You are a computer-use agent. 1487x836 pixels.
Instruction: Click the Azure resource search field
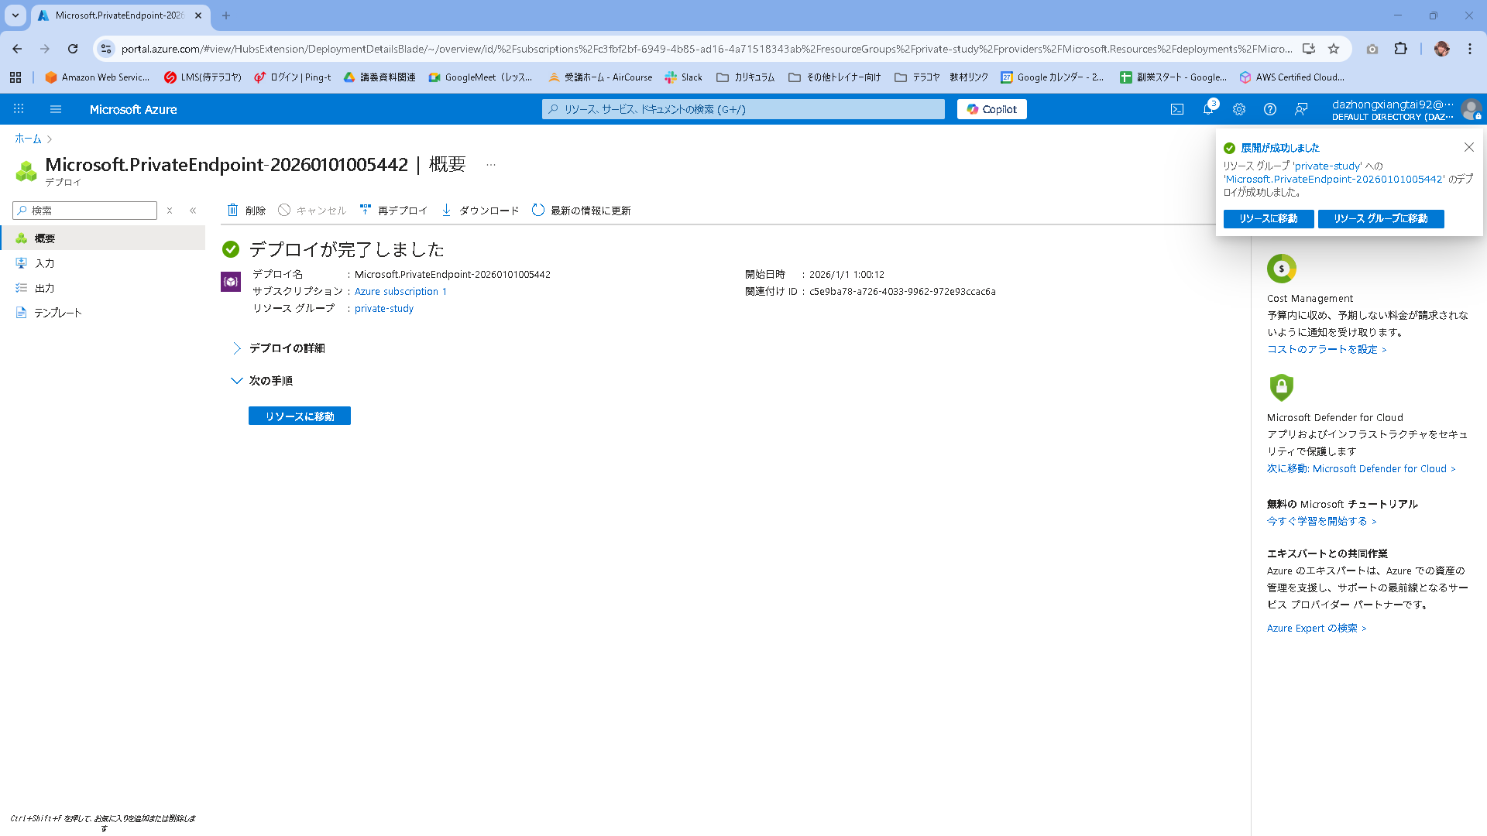tap(743, 109)
